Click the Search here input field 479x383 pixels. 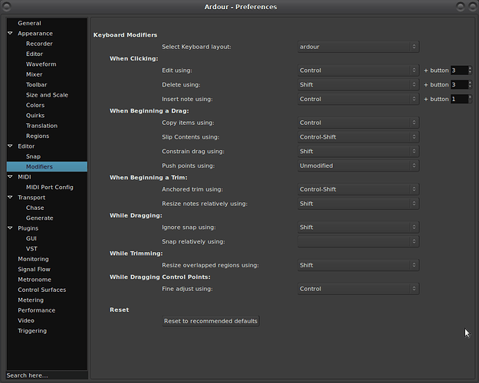click(46, 375)
